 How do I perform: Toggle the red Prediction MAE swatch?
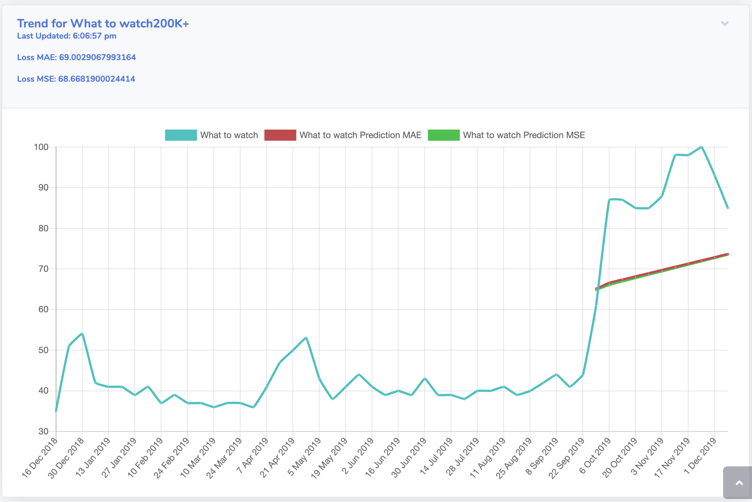[x=280, y=135]
